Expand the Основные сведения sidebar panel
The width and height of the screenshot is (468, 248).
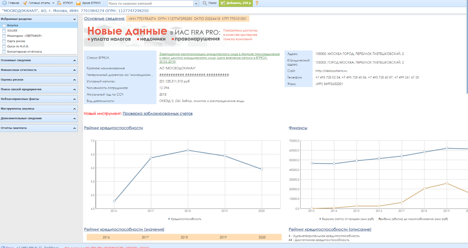coord(39,60)
